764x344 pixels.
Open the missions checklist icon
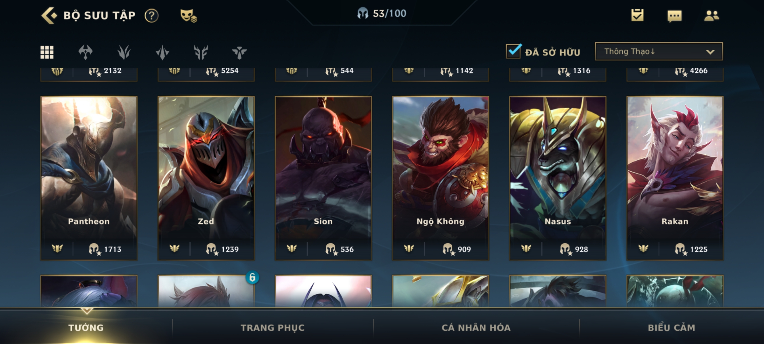click(637, 15)
